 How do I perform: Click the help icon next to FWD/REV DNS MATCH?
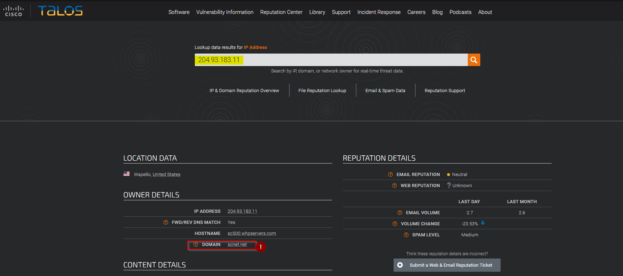[166, 222]
